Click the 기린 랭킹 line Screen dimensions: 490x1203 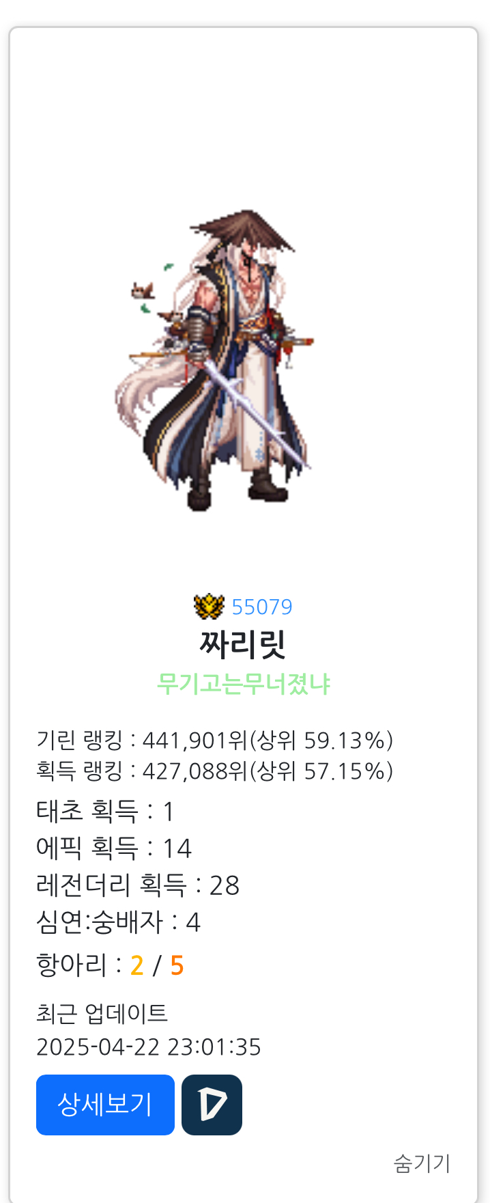(214, 740)
